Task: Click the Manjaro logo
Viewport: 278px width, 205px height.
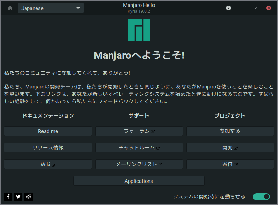Action: 139,30
